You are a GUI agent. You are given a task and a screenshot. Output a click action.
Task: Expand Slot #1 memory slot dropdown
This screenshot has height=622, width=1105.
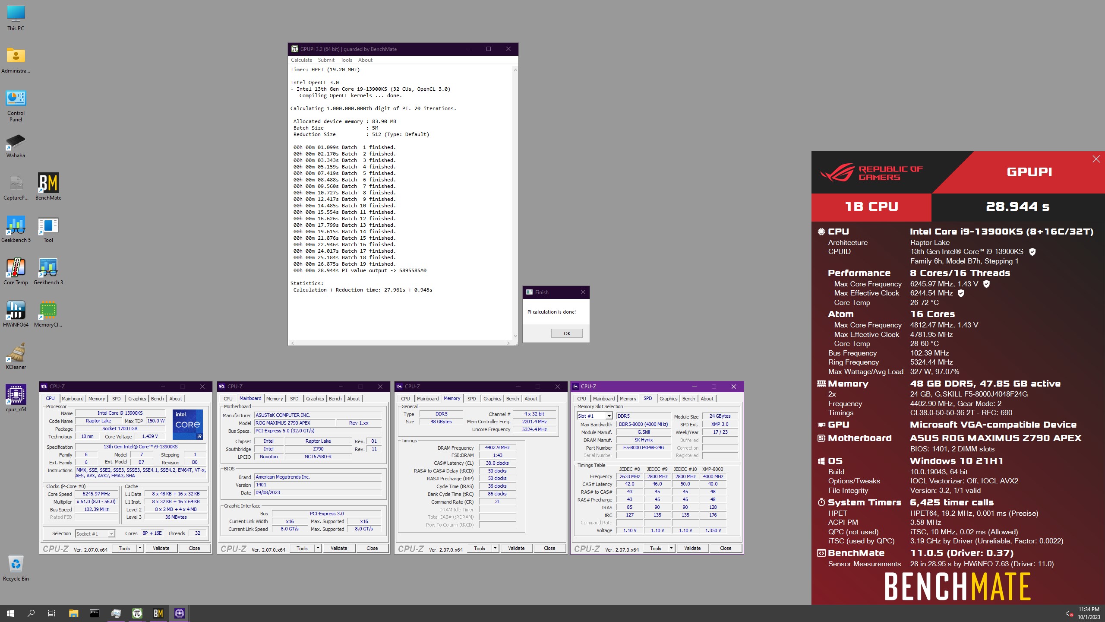[x=609, y=416]
